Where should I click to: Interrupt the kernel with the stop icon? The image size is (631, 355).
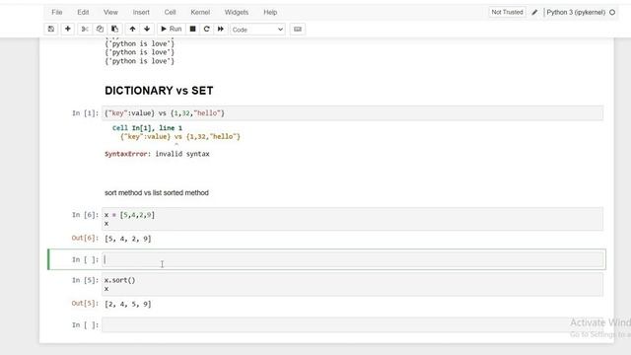coord(193,29)
